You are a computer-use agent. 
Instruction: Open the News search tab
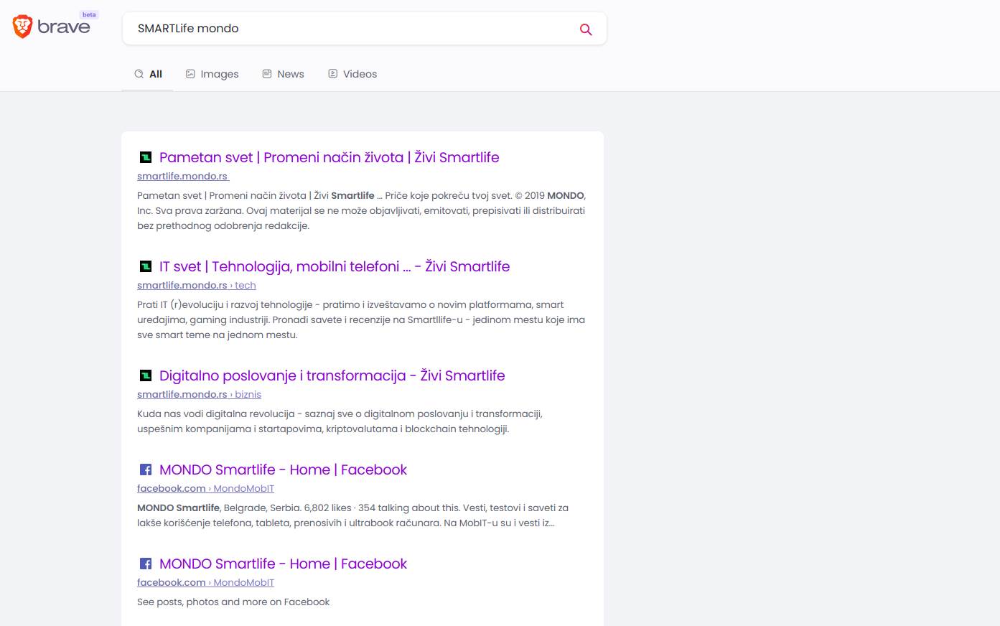[283, 74]
